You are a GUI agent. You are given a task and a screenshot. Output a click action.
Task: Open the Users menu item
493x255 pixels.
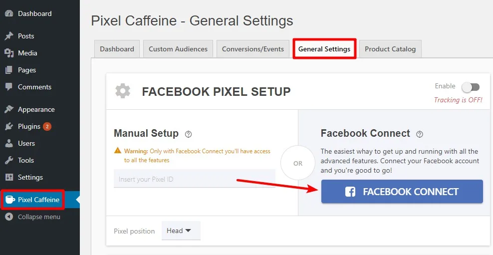26,143
